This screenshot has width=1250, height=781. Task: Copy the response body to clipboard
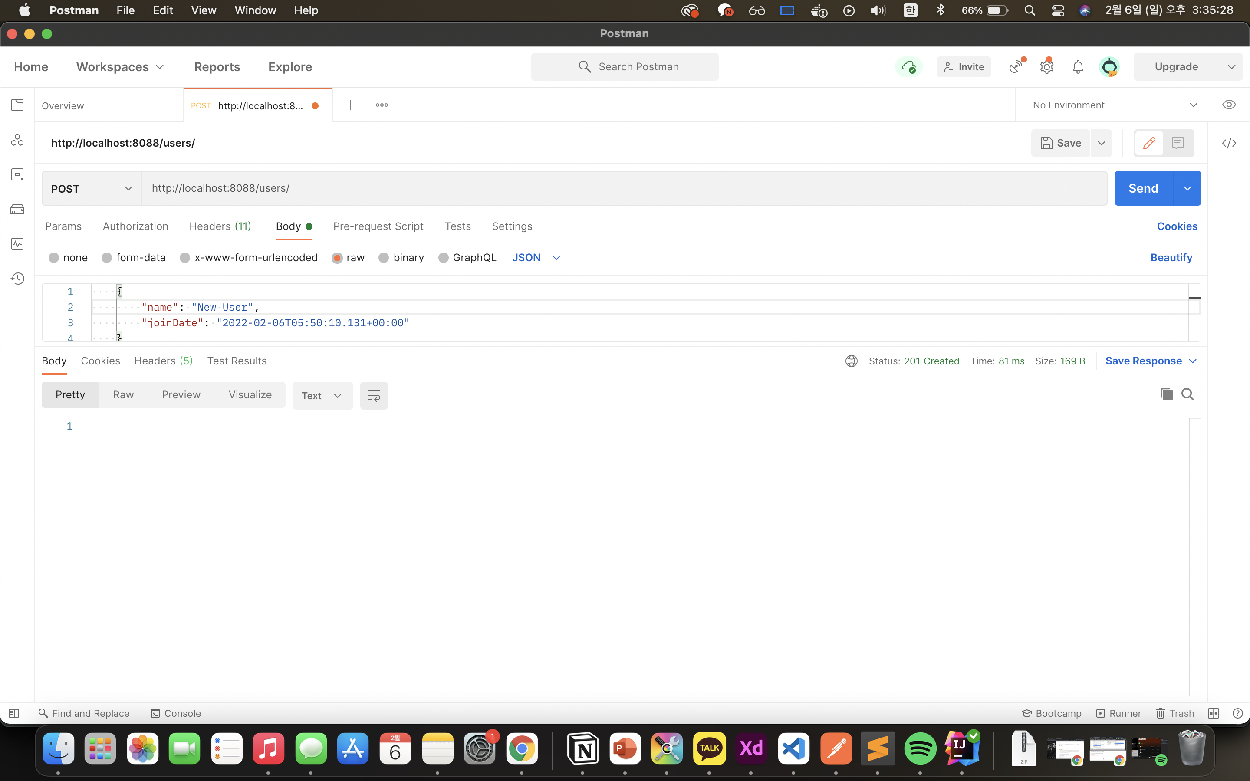[x=1166, y=394]
